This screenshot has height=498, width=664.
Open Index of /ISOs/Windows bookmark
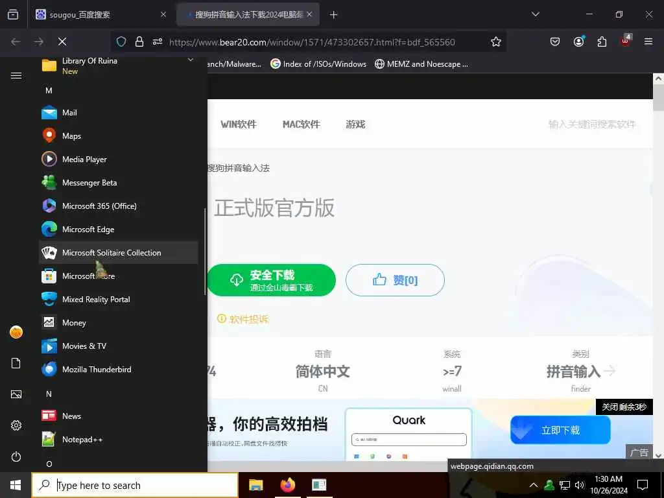click(318, 64)
